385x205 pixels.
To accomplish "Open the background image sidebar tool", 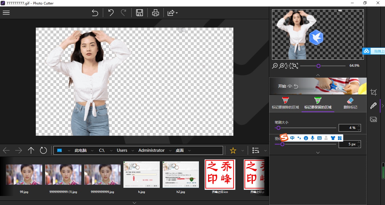I will (x=373, y=119).
